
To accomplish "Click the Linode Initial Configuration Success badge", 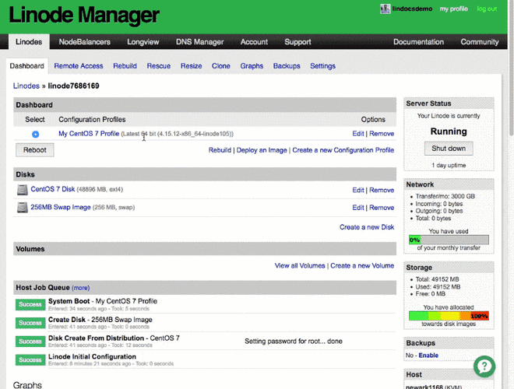I will pyautogui.click(x=30, y=359).
